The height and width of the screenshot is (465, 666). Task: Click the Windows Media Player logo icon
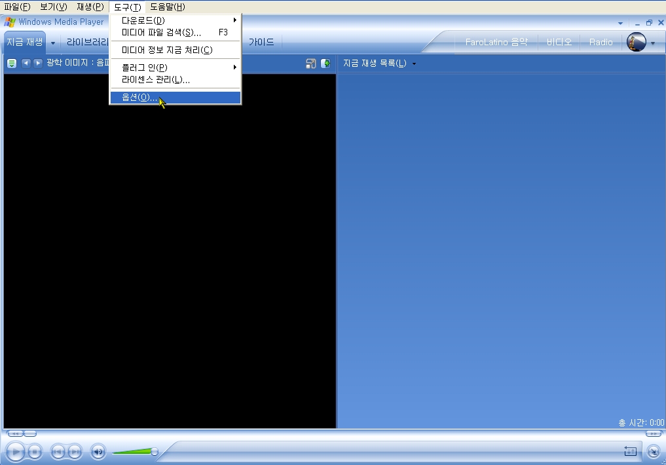[9, 22]
